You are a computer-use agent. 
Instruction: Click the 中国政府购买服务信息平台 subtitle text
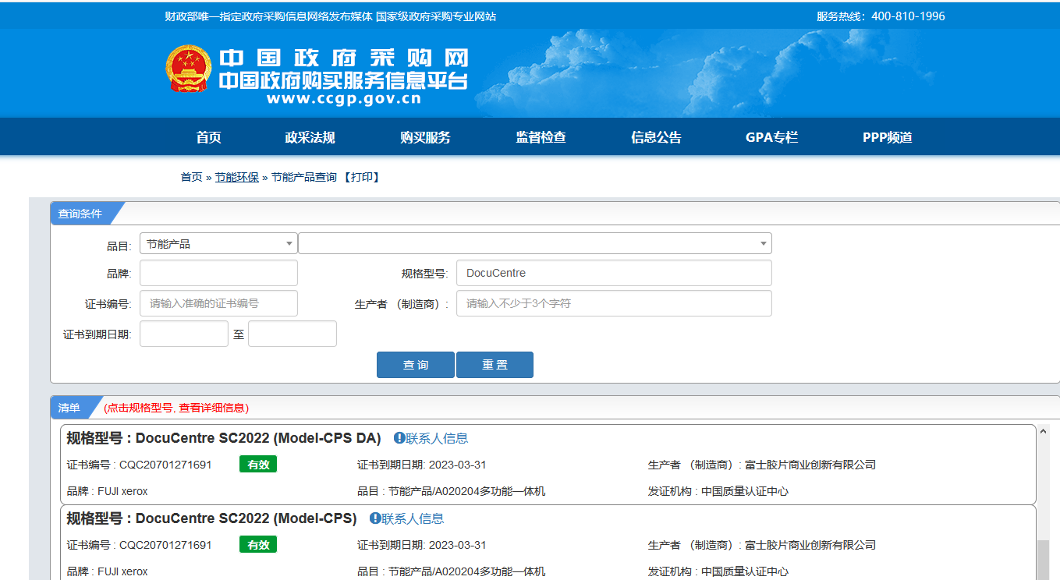pos(344,80)
